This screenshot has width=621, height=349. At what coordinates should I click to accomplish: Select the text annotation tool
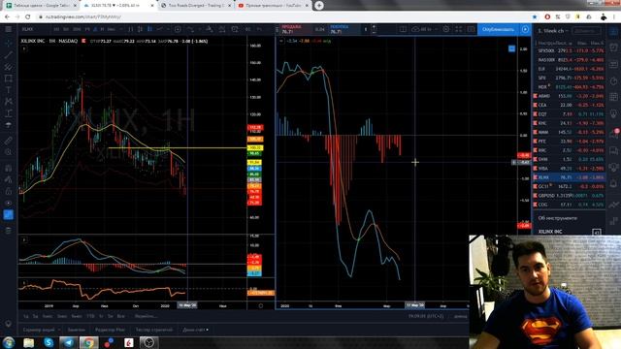point(8,90)
